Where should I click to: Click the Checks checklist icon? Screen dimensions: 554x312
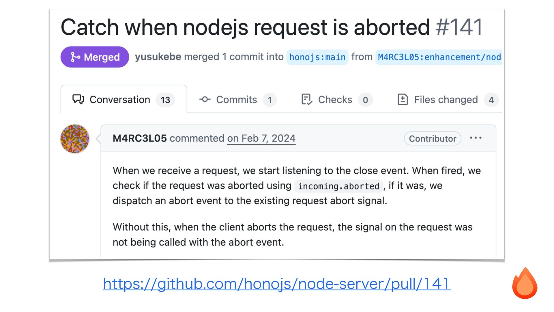[306, 99]
